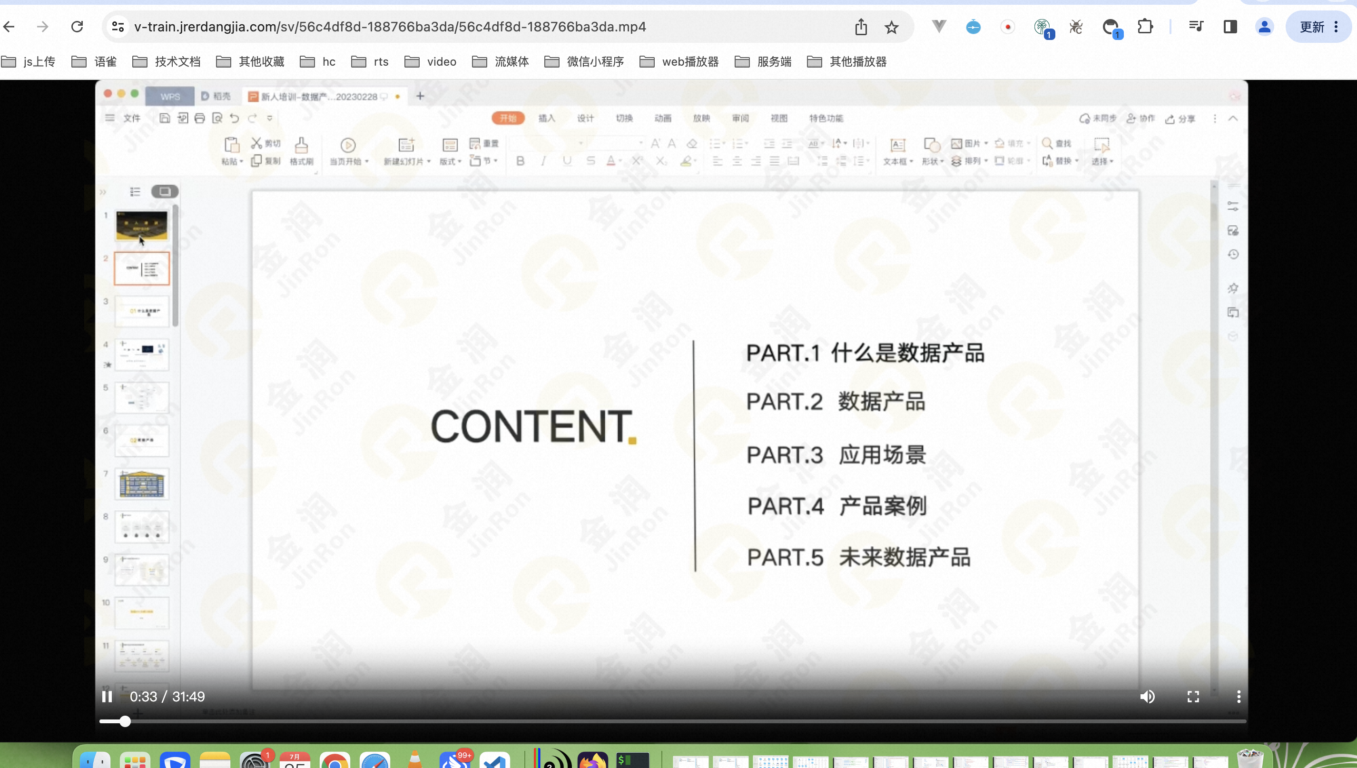The image size is (1357, 768).
Task: Open the hc bookmark folder
Action: [x=317, y=62]
